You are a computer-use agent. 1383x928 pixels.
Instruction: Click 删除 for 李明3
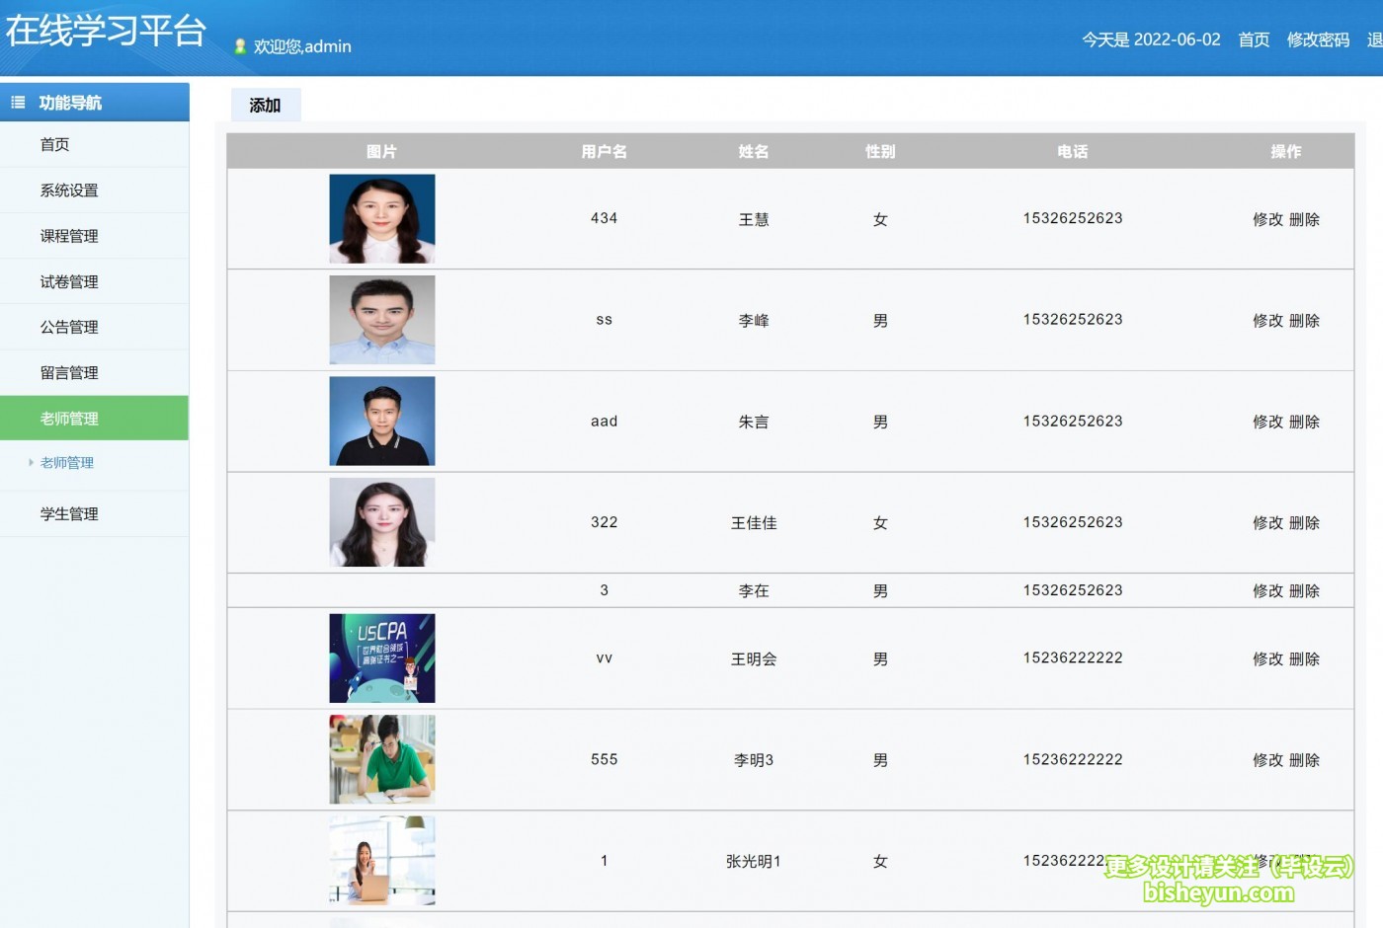click(1304, 760)
